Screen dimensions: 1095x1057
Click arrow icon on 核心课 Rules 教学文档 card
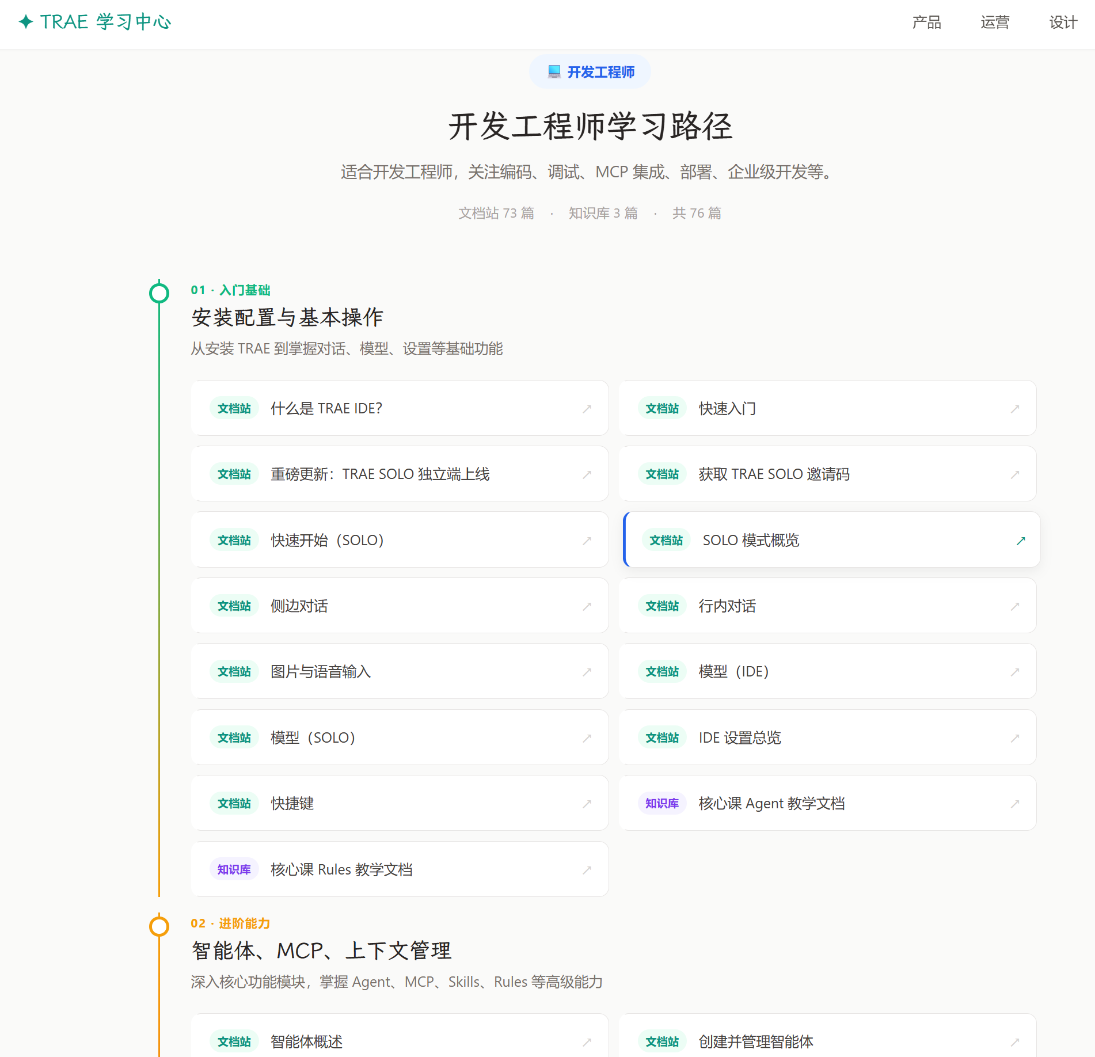click(587, 870)
